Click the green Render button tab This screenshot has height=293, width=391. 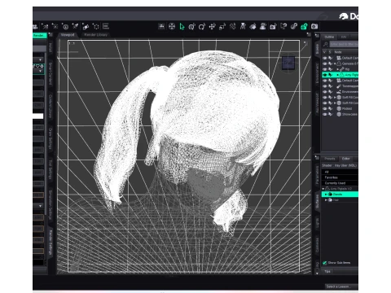tap(40, 35)
